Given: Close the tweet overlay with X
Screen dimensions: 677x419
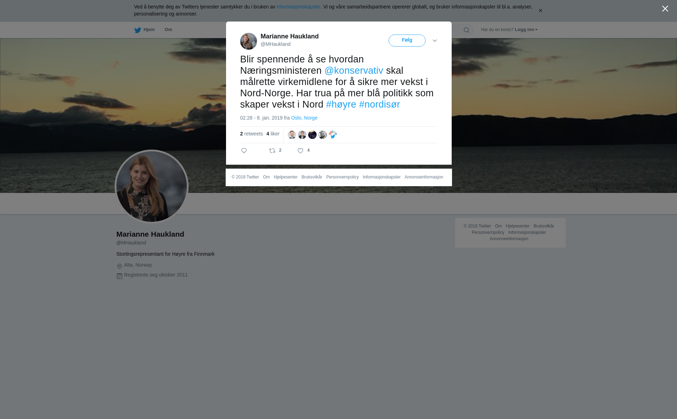Looking at the screenshot, I should pos(665,9).
